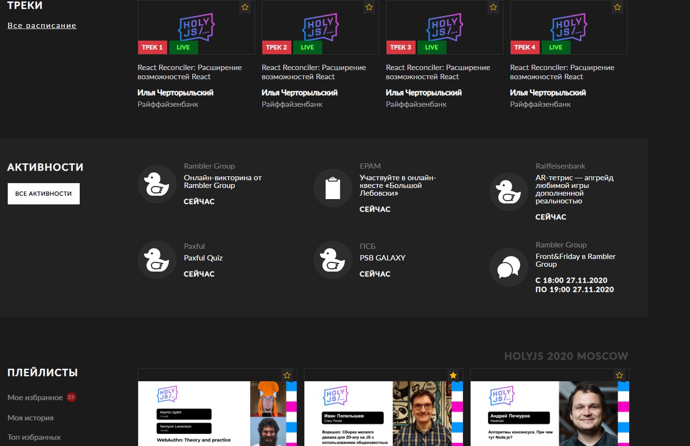Favorite the WebAuthn: Theory and practice video
Image resolution: width=690 pixels, height=446 pixels.
287,375
